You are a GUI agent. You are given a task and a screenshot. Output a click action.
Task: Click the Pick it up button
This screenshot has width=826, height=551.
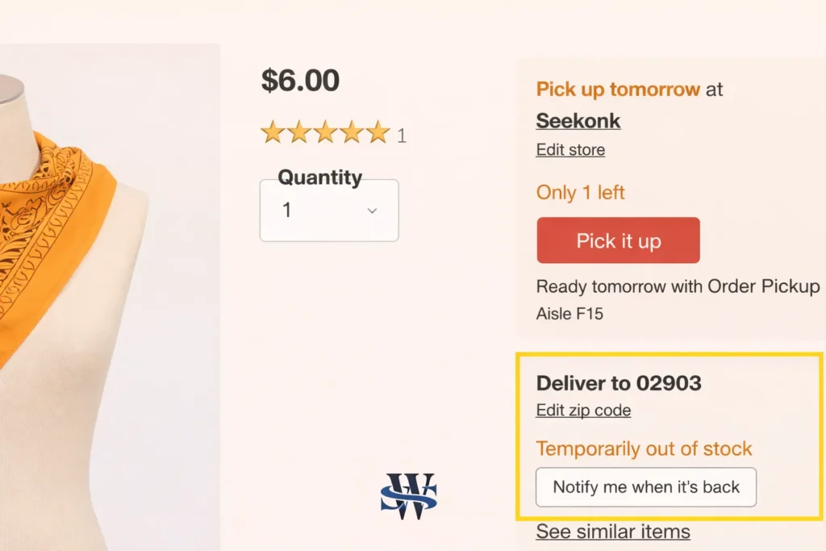(x=618, y=240)
